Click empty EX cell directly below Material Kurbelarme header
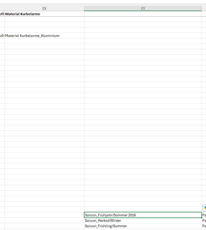 (x=44, y=19)
